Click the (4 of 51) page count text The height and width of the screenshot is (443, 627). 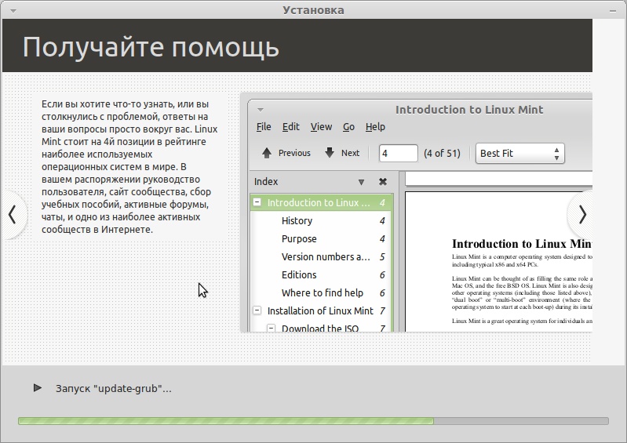pos(442,154)
